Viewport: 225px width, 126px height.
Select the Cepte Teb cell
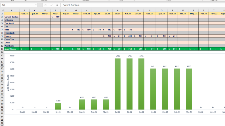point(12,39)
